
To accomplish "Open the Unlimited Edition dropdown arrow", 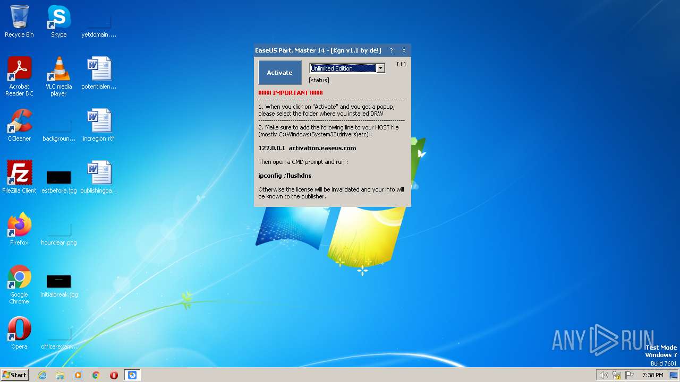I will (380, 68).
